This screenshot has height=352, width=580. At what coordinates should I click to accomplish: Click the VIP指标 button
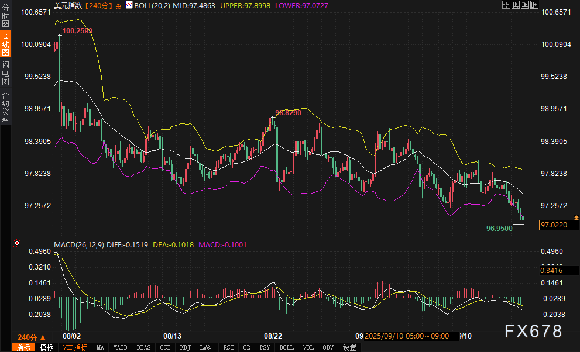(75, 347)
